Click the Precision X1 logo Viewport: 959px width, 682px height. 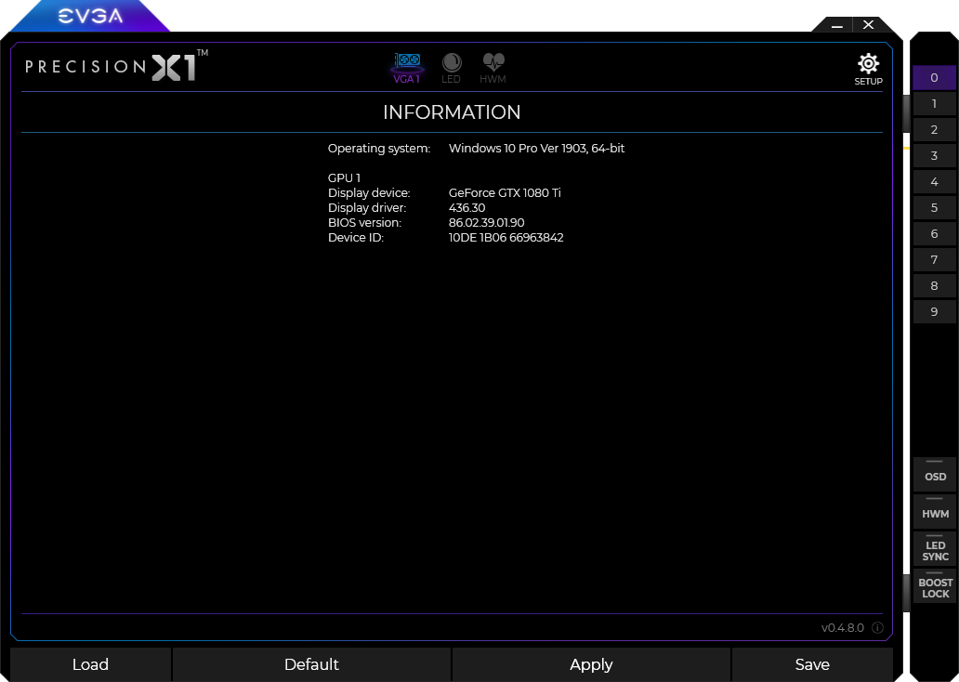click(116, 65)
